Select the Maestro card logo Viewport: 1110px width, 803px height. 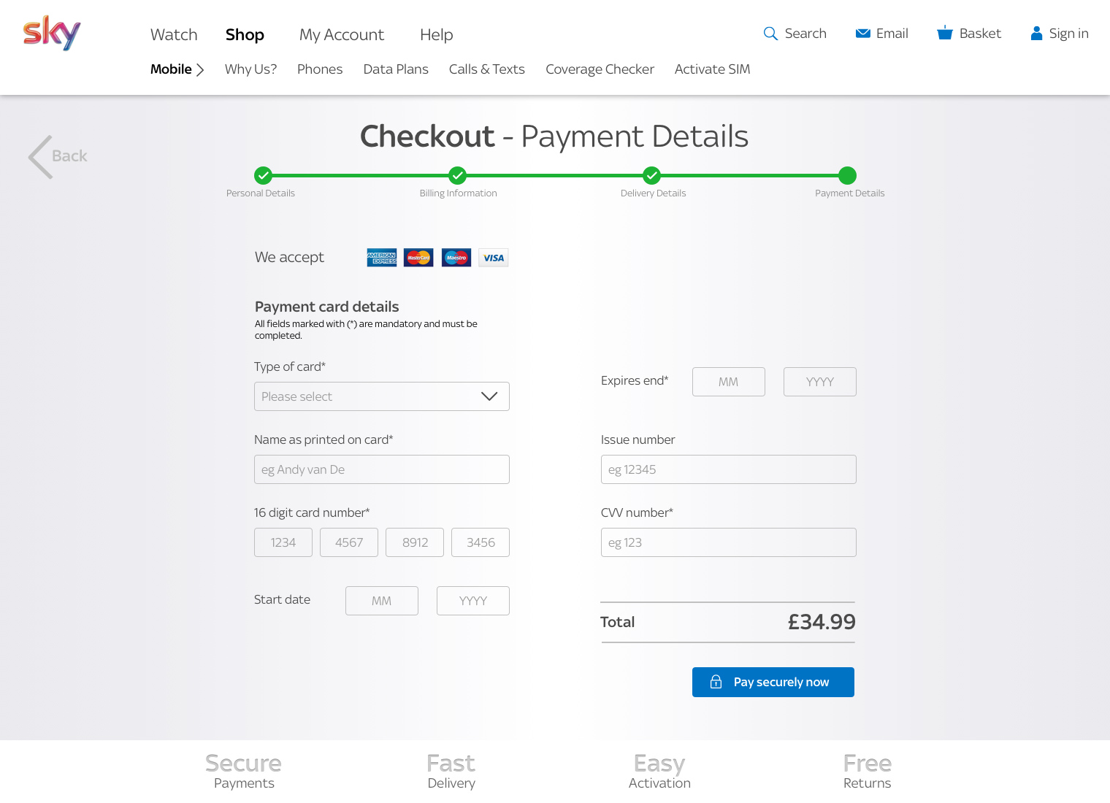point(456,258)
